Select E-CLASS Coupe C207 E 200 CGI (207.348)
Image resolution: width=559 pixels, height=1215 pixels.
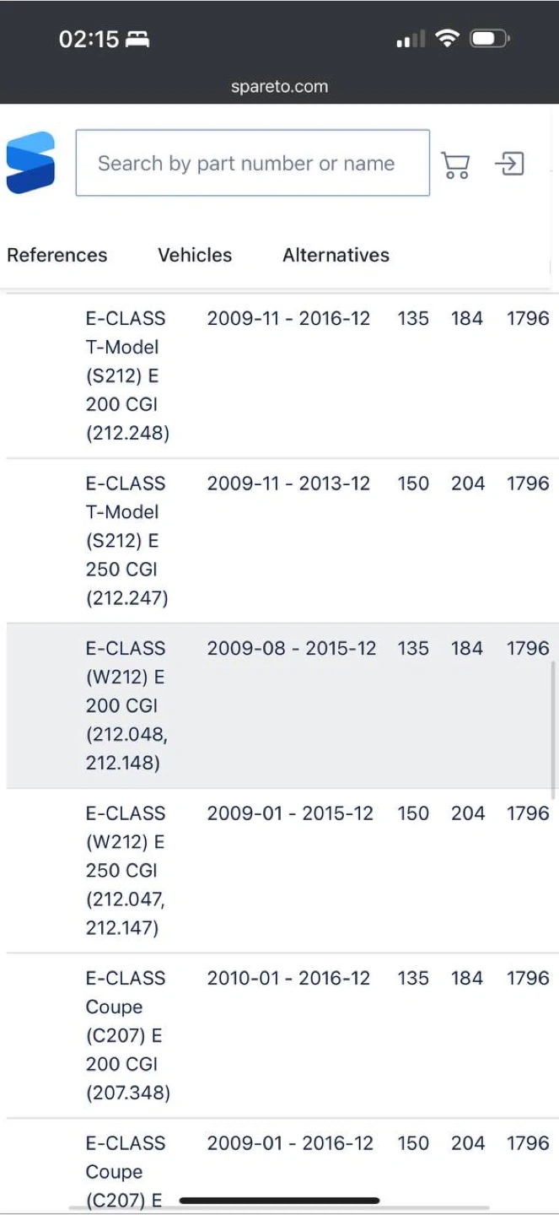tap(282, 1035)
